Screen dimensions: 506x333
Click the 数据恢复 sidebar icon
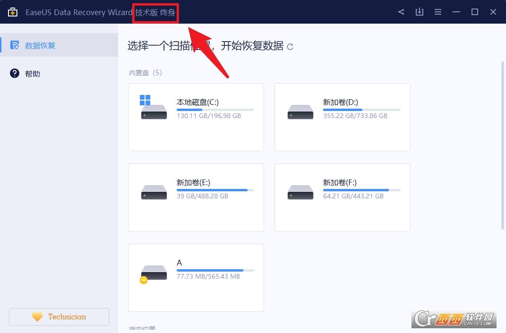click(x=15, y=45)
